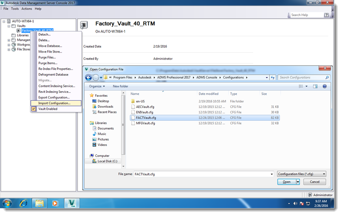Click Autodesk in the address path
The image size is (341, 215).
pyautogui.click(x=145, y=77)
